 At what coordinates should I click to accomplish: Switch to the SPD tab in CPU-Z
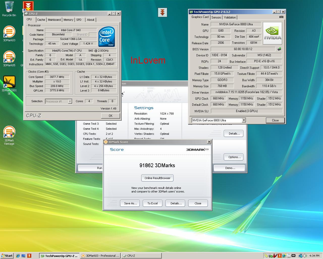coord(79,20)
